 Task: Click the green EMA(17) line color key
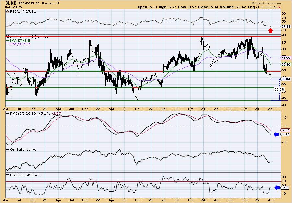click(x=8, y=41)
